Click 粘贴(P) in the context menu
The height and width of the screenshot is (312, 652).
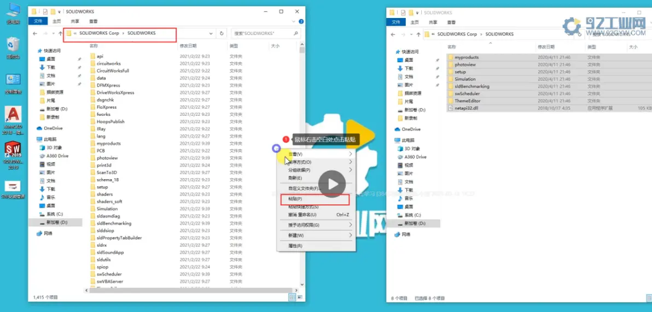(316, 199)
